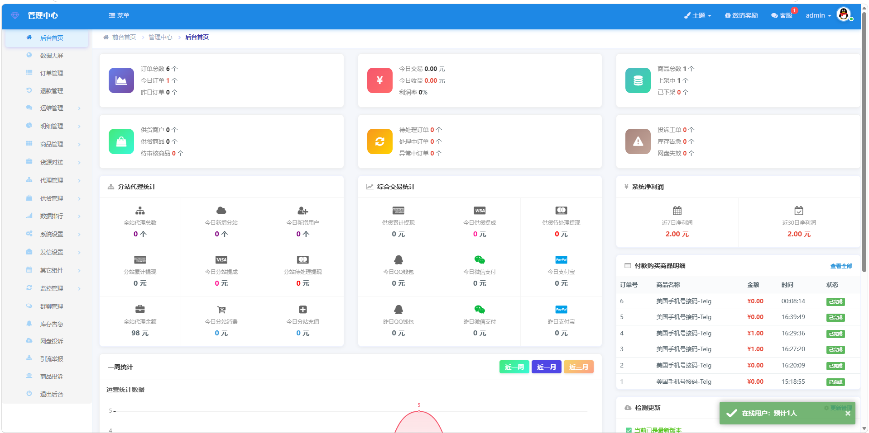
Task: Expand the 数据排行 sidebar menu
Action: point(47,216)
